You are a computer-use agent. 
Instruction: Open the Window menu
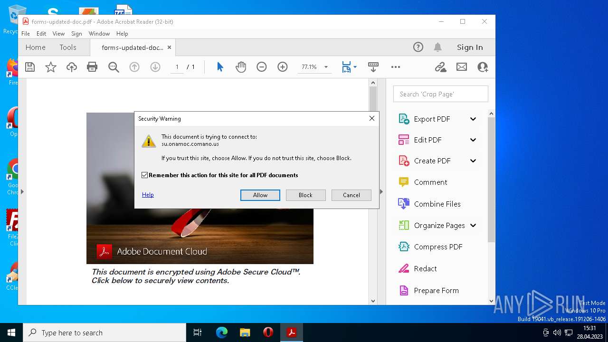[x=99, y=34]
